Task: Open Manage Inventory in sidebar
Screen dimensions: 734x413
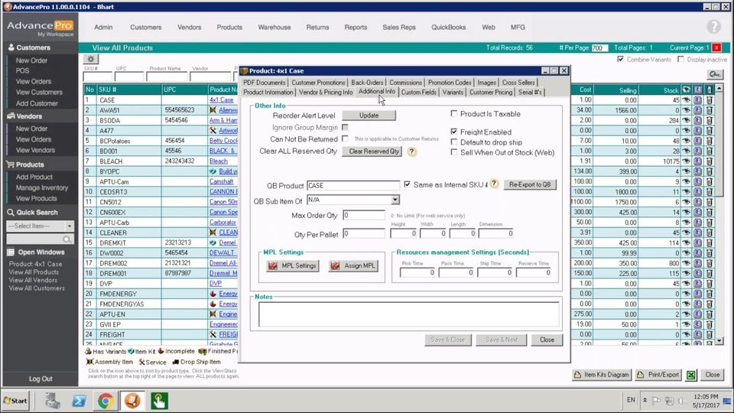Action: pos(41,187)
